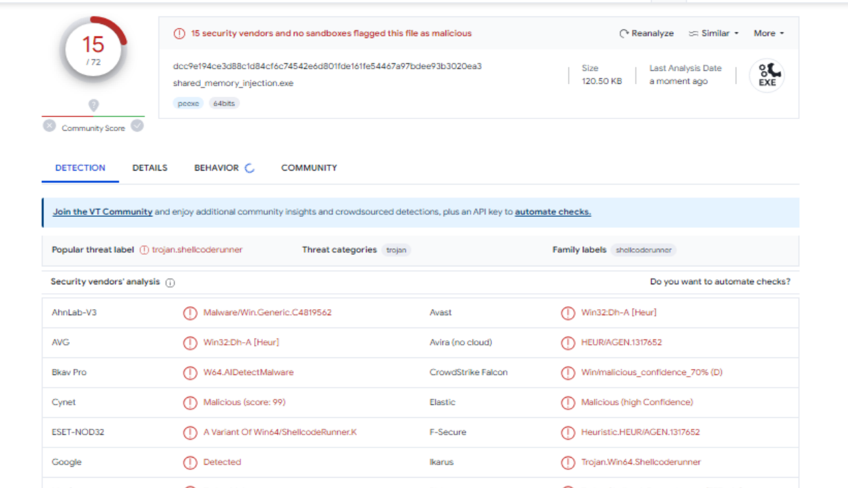The width and height of the screenshot is (848, 488).
Task: Open the COMMUNITY tab
Action: (x=309, y=168)
